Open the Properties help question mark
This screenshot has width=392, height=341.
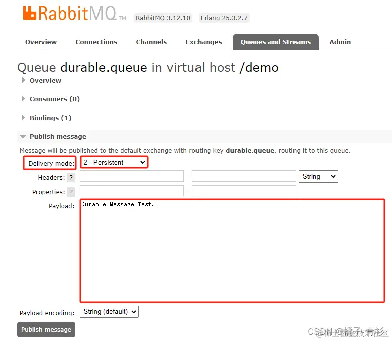pyautogui.click(x=71, y=192)
